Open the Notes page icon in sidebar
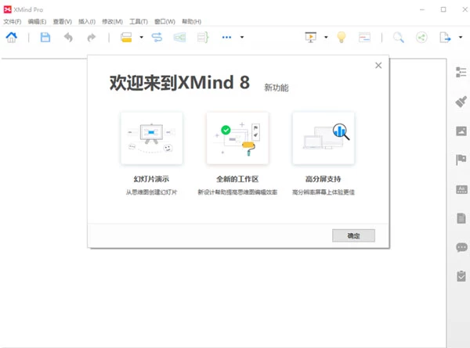This screenshot has height=348, width=470. [x=461, y=218]
